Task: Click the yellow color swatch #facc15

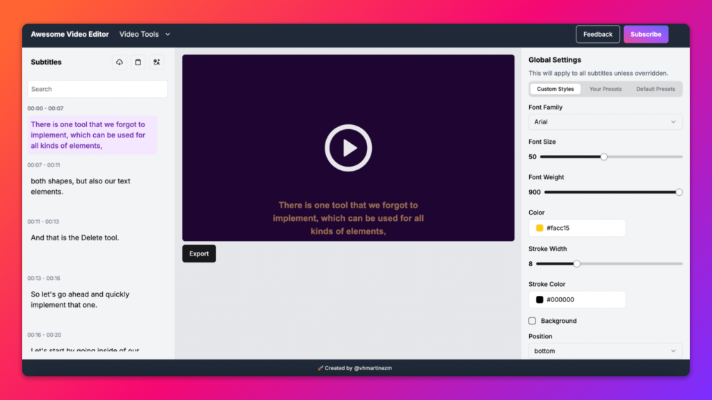Action: pyautogui.click(x=540, y=228)
